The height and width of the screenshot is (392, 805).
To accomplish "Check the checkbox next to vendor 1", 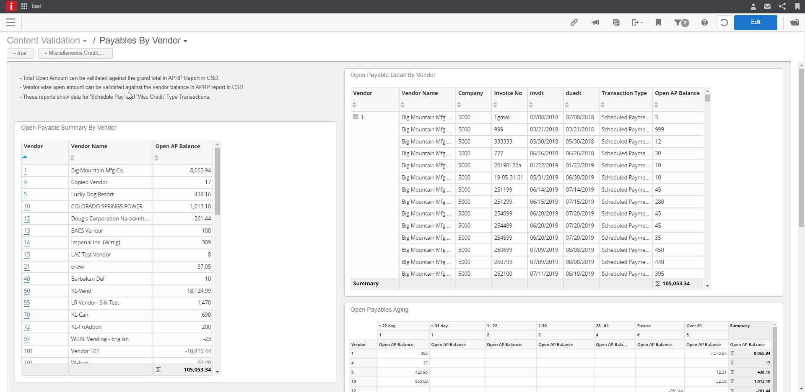I will point(355,117).
